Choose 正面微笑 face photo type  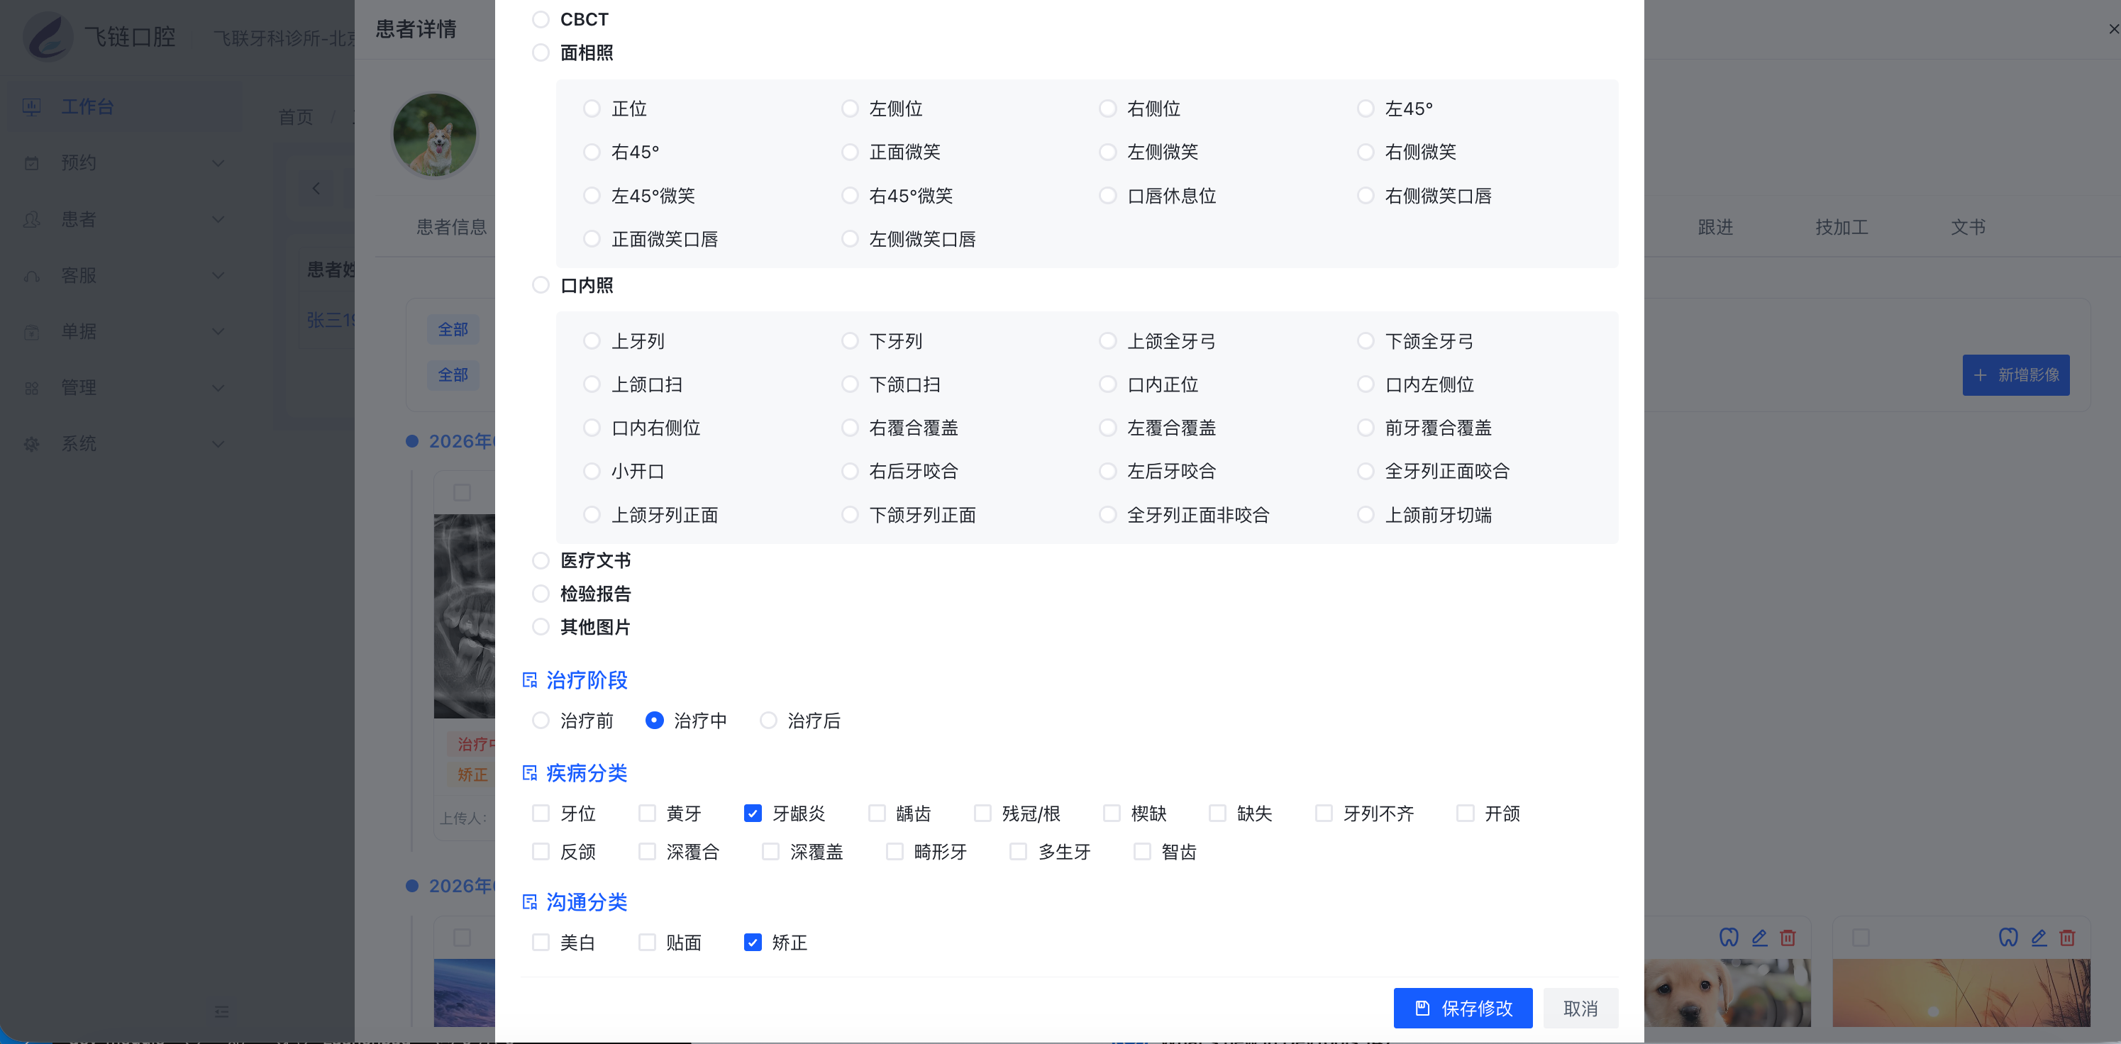pyautogui.click(x=851, y=152)
